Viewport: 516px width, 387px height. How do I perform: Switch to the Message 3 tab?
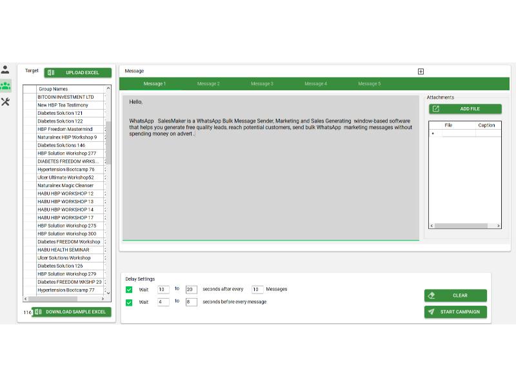pos(262,84)
